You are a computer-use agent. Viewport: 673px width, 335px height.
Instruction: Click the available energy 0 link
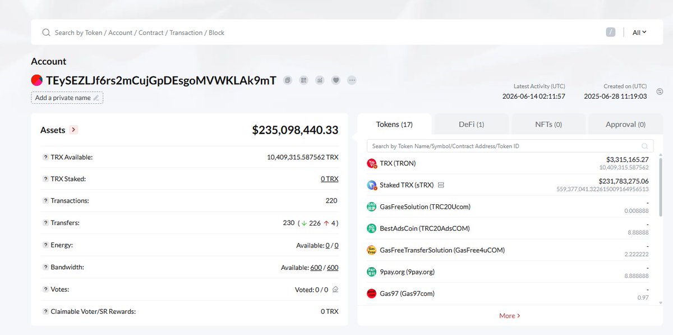tap(328, 245)
